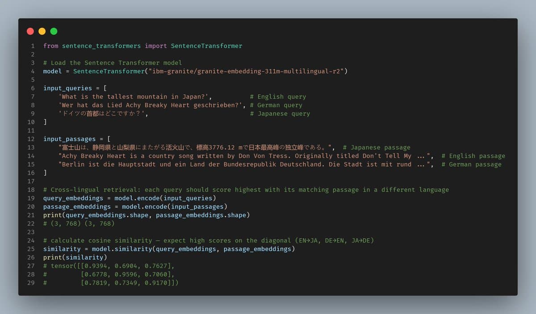Click the 'Achy Breaky Heart is a country song' passage
This screenshot has height=314, width=536.
[246, 156]
